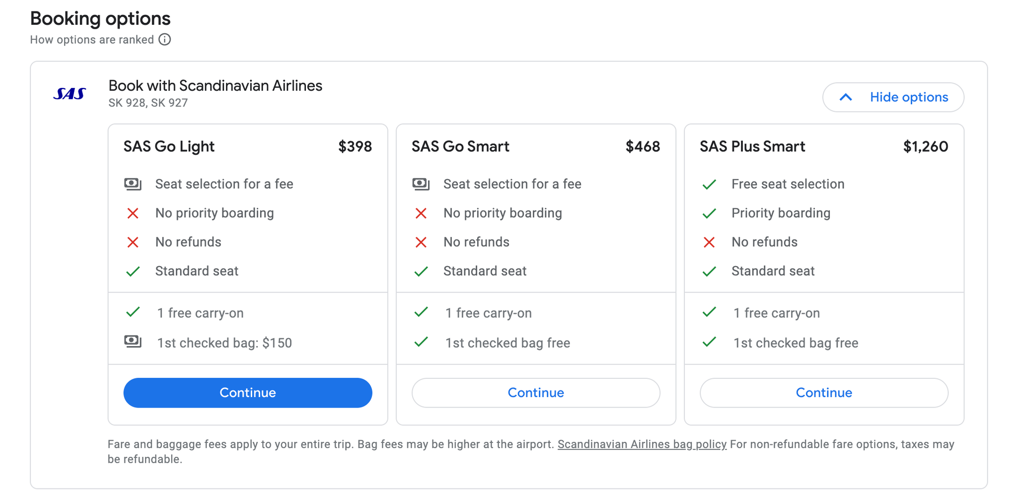
Task: Click the green check for 'Standard seat' on Go Light
Action: (133, 271)
